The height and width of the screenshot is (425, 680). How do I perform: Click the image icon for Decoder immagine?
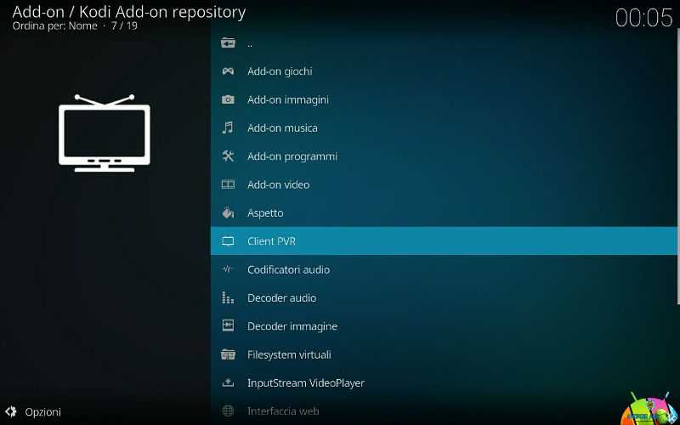pos(228,326)
